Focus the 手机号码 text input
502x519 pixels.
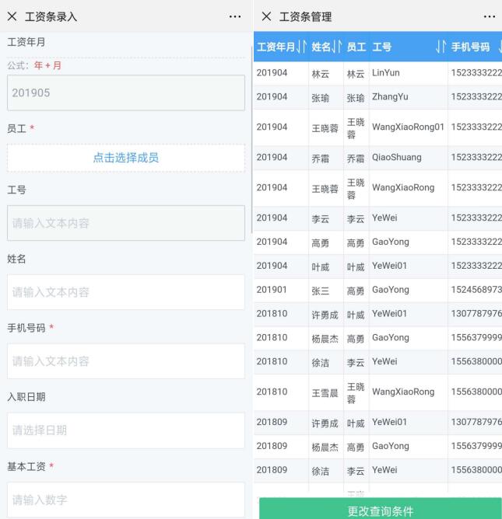126,361
